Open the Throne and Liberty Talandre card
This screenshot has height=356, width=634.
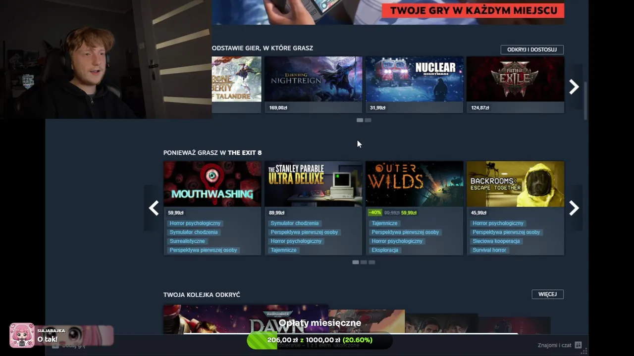coord(236,85)
